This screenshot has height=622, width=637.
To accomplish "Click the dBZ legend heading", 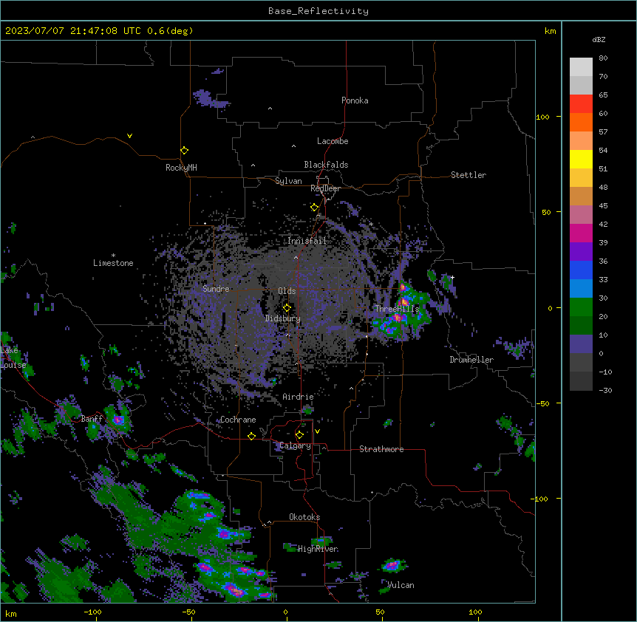I will pyautogui.click(x=599, y=39).
